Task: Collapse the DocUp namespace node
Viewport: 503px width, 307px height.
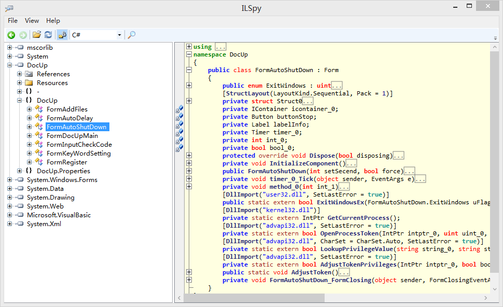Action: [20, 101]
